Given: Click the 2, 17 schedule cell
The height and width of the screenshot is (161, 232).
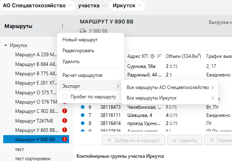Looking at the screenshot, I should click(x=211, y=66).
